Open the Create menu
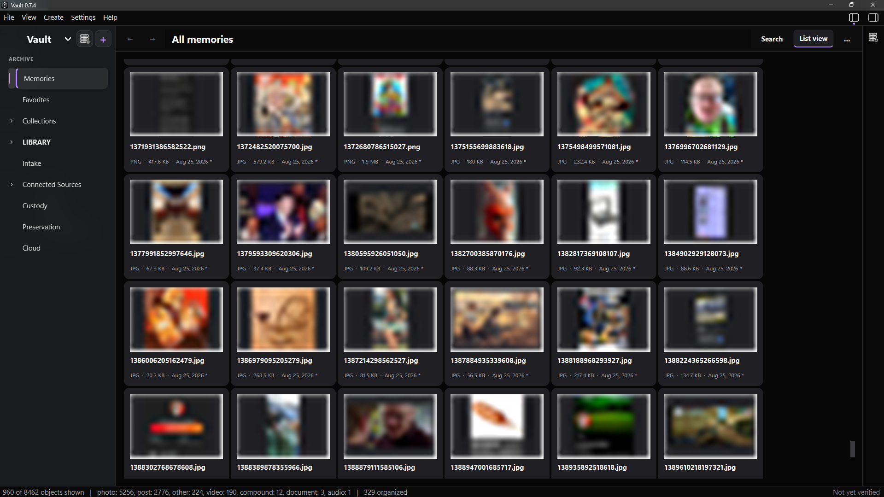884x497 pixels. [x=53, y=18]
